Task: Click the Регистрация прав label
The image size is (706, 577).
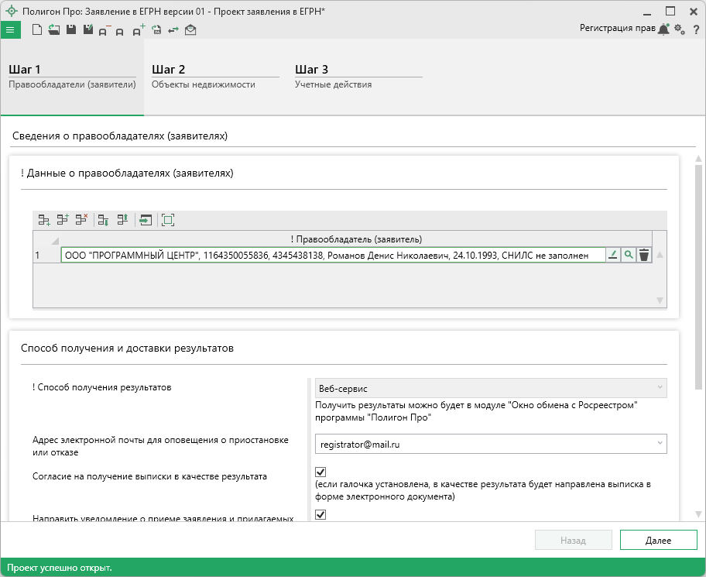Action: (617, 28)
